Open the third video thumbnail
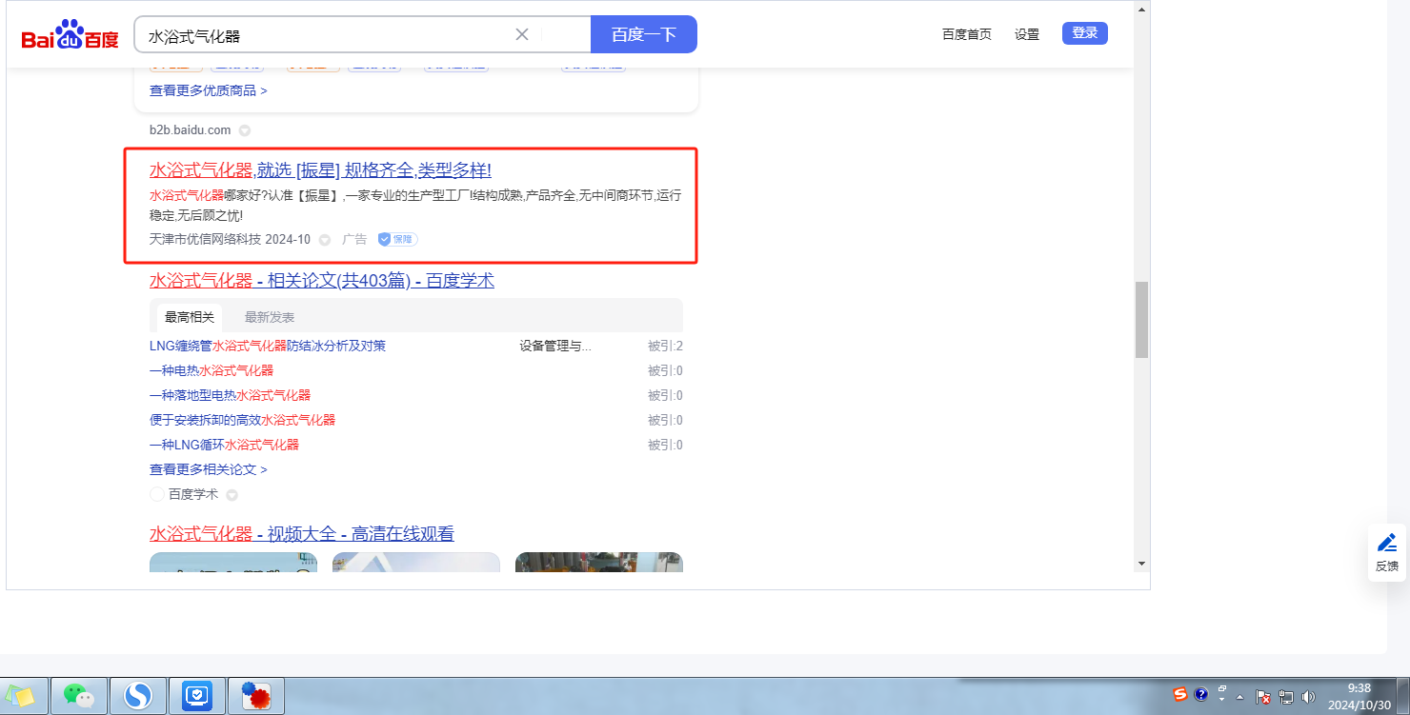 599,562
